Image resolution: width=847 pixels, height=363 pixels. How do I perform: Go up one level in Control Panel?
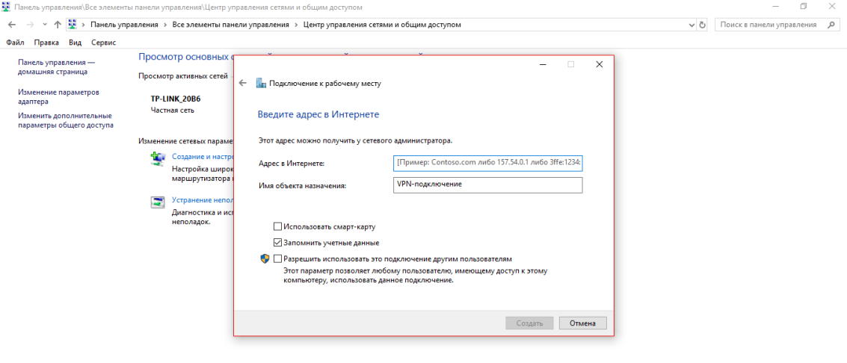point(58,25)
